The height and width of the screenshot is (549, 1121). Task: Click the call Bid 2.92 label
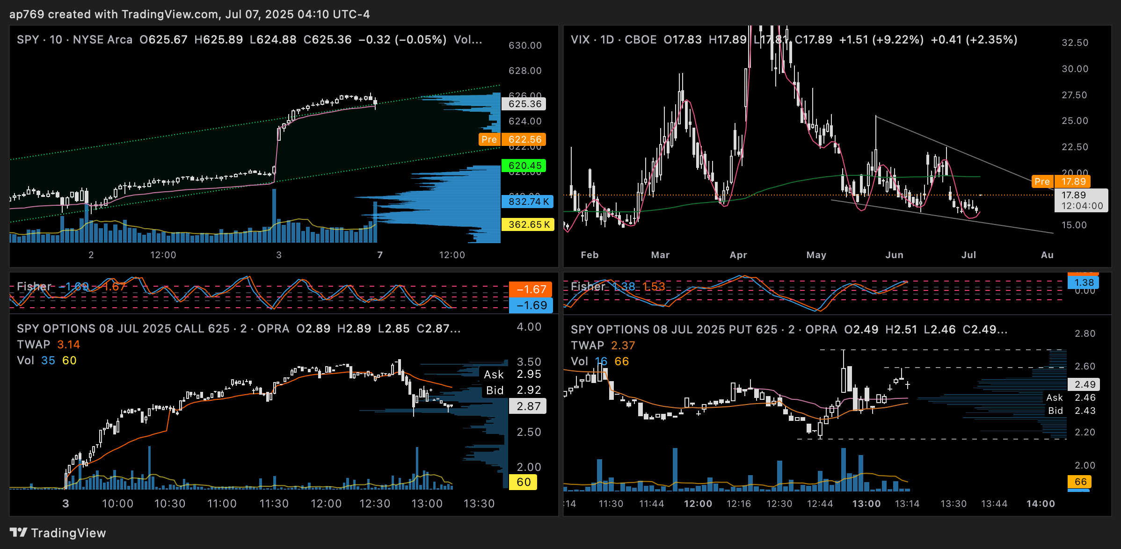point(512,390)
